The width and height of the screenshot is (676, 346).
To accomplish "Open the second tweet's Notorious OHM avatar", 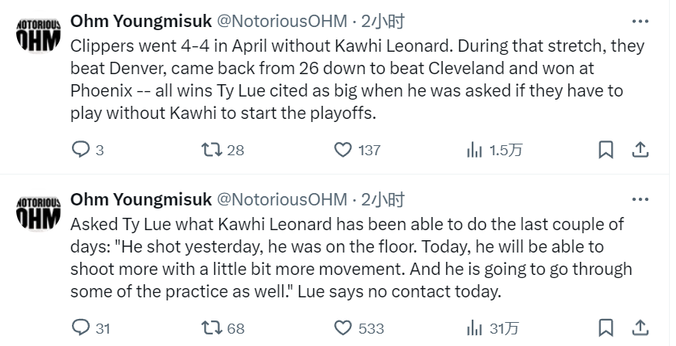I will [x=39, y=212].
